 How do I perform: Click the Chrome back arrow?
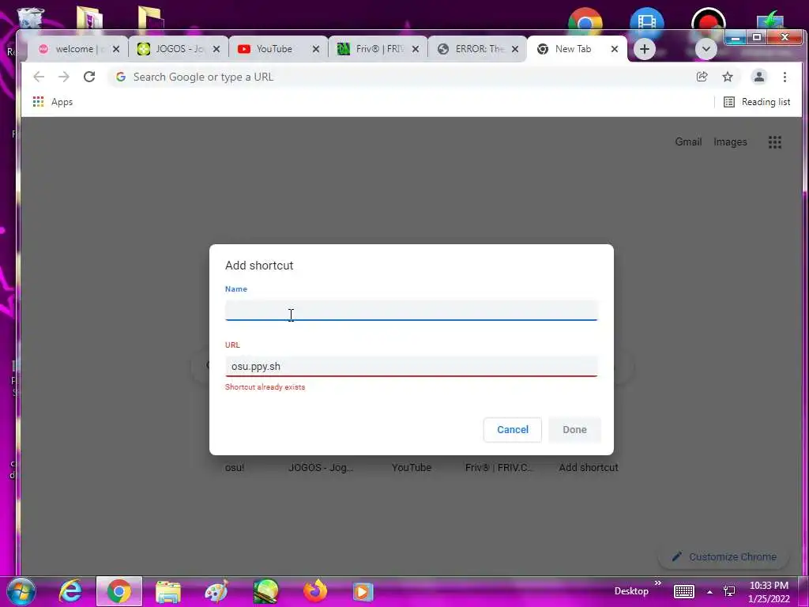point(39,77)
